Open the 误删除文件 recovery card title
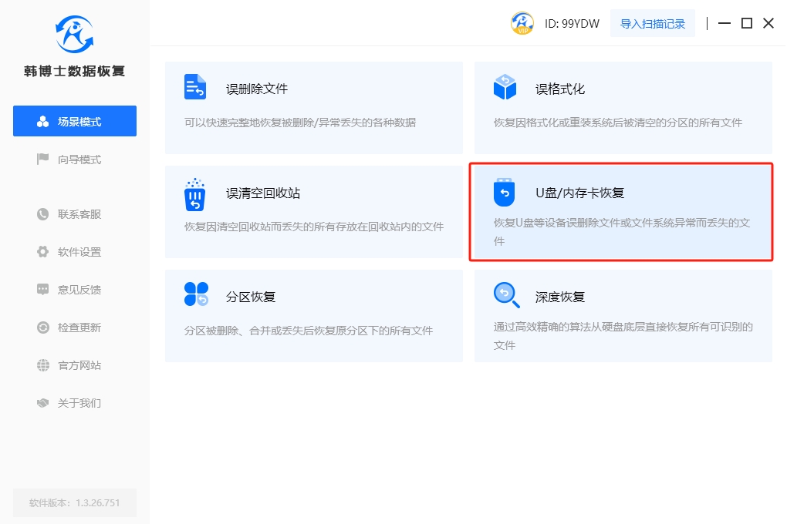Viewport: 787px width, 524px height. pyautogui.click(x=257, y=89)
